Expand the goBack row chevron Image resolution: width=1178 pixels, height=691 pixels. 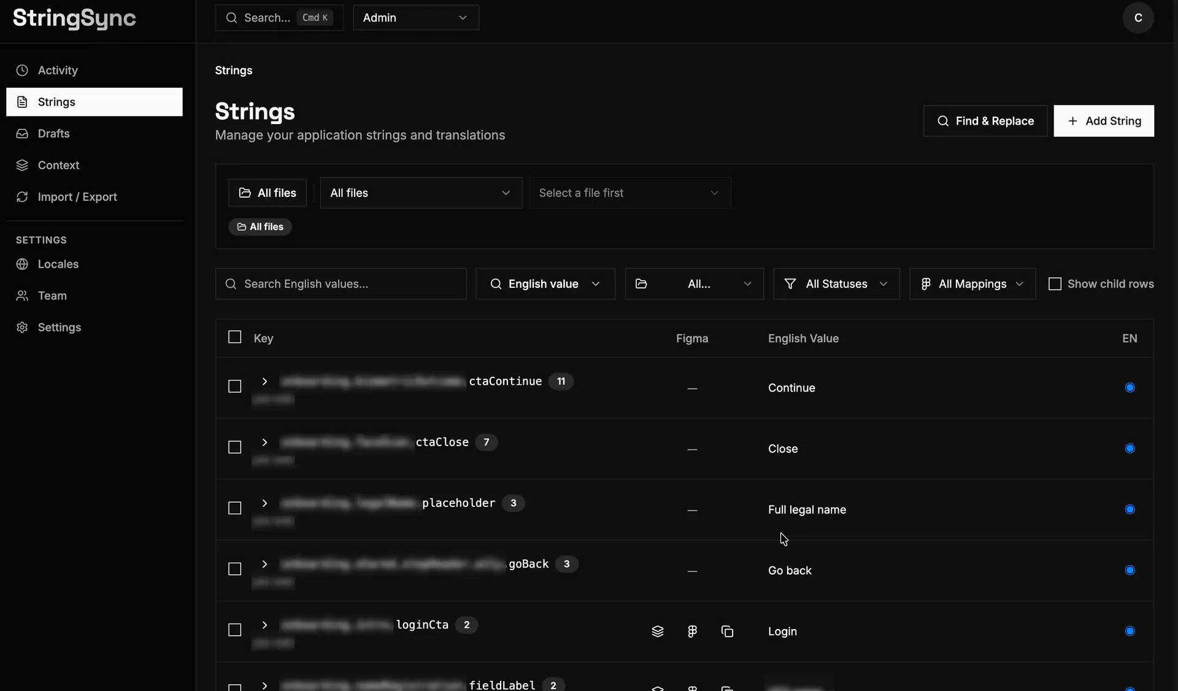[x=264, y=563]
